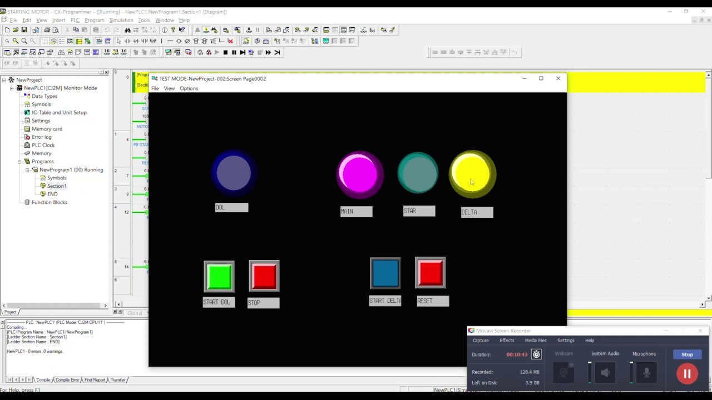Click the About info circle icon
Image resolution: width=712 pixels, height=400 pixels.
tap(164, 30)
